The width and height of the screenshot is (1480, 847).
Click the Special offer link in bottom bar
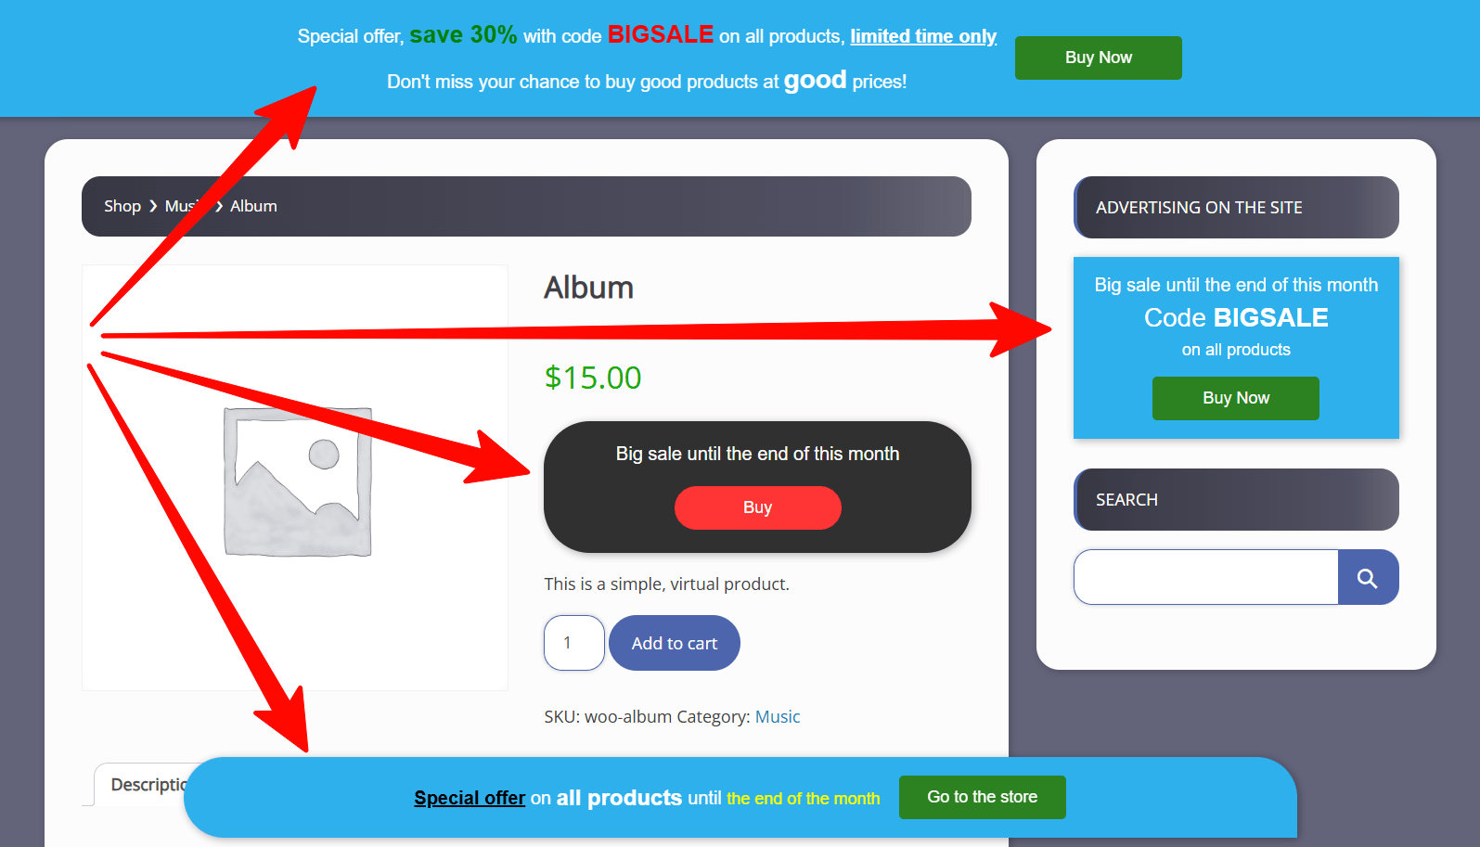click(x=470, y=798)
